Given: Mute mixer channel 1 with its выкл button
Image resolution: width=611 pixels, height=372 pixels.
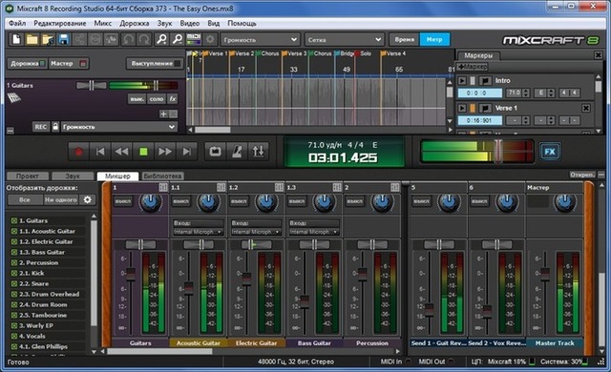Looking at the screenshot, I should [x=123, y=201].
